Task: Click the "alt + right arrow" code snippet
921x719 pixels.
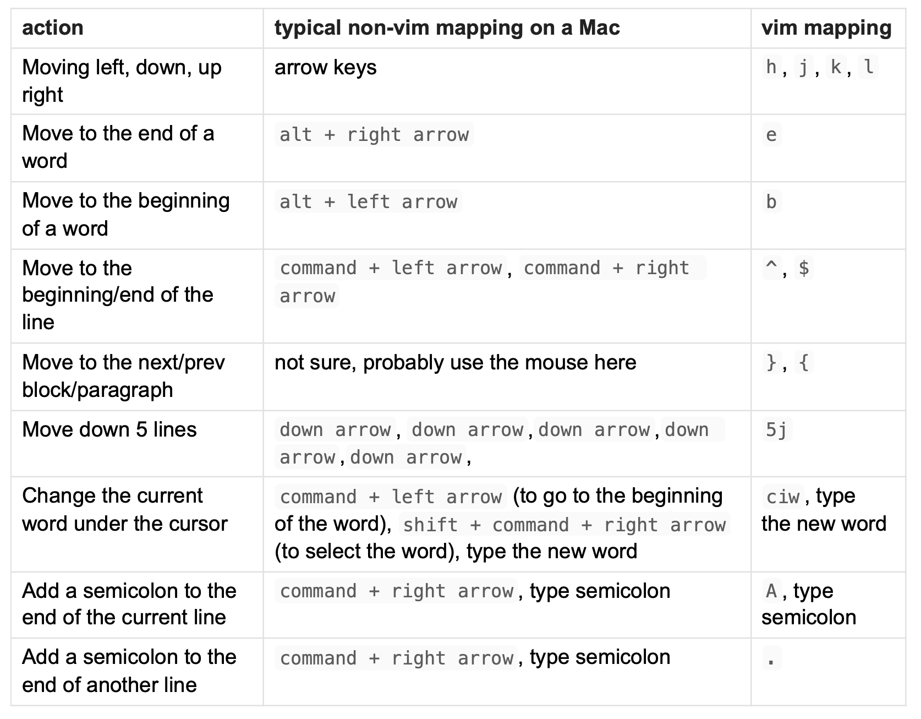Action: [x=374, y=135]
